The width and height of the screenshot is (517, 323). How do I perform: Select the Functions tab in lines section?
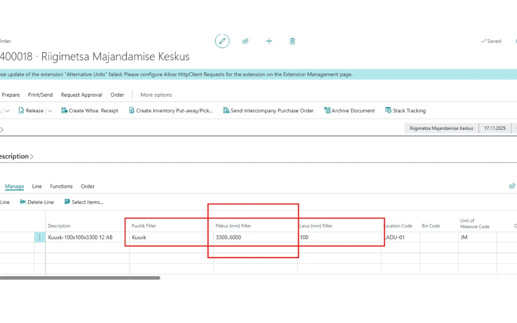pyautogui.click(x=61, y=186)
